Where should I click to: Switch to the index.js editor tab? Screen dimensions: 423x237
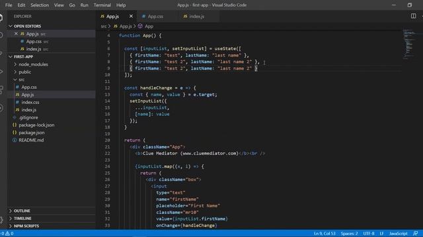[197, 16]
